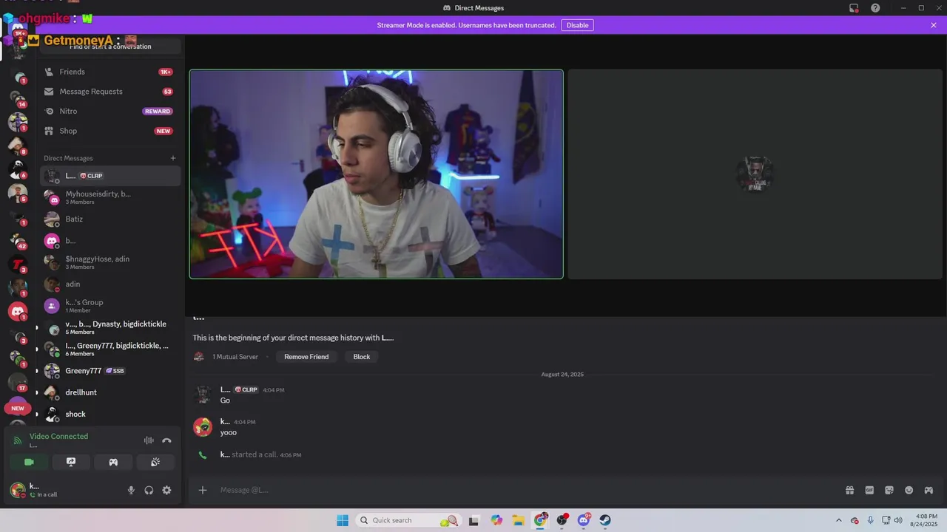This screenshot has height=532, width=947.
Task: Open the DM with adin
Action: pyautogui.click(x=110, y=284)
